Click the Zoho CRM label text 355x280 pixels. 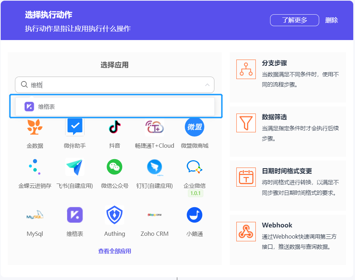click(x=155, y=234)
